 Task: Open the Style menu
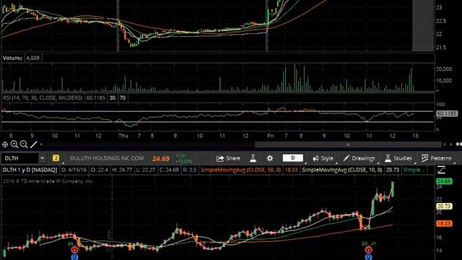pyautogui.click(x=323, y=159)
